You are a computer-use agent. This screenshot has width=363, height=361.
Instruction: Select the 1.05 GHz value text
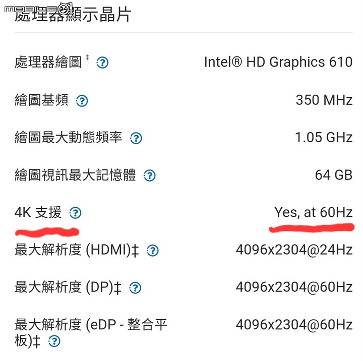(x=324, y=137)
